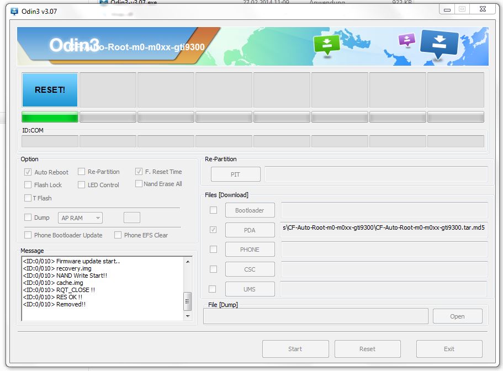
Task: Click the small box next to AP RAM
Action: coord(132,218)
